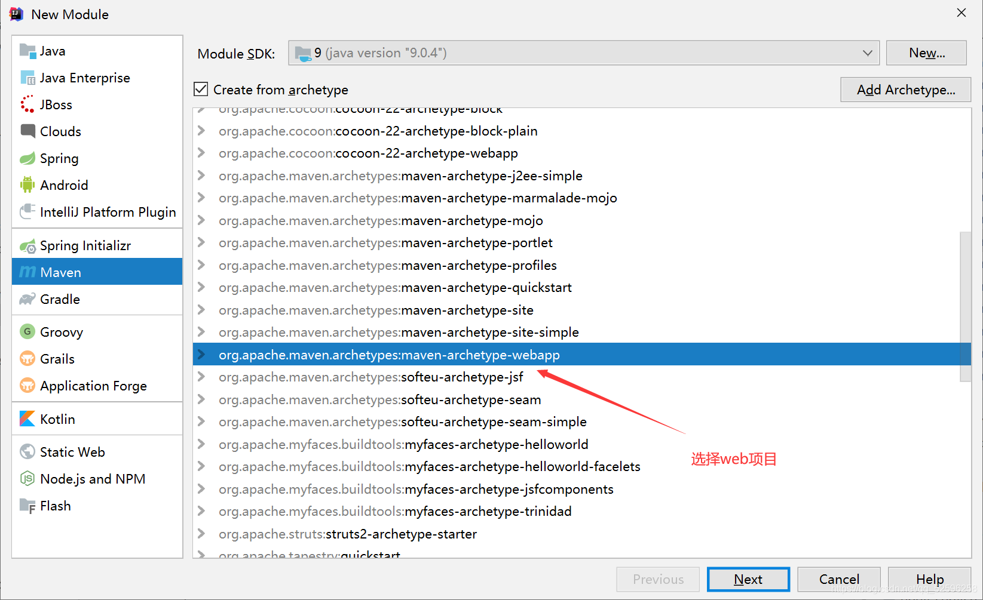Click the Gradle elephant icon
The image size is (983, 600).
tap(27, 299)
